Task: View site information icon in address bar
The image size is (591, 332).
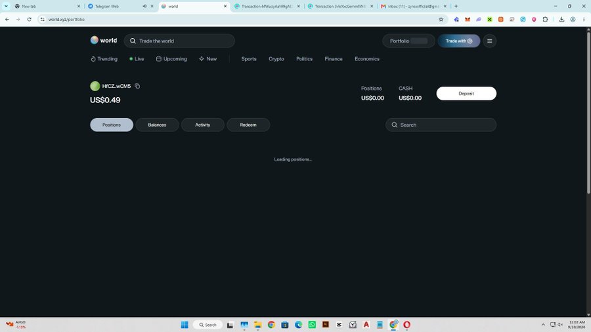Action: (x=42, y=19)
